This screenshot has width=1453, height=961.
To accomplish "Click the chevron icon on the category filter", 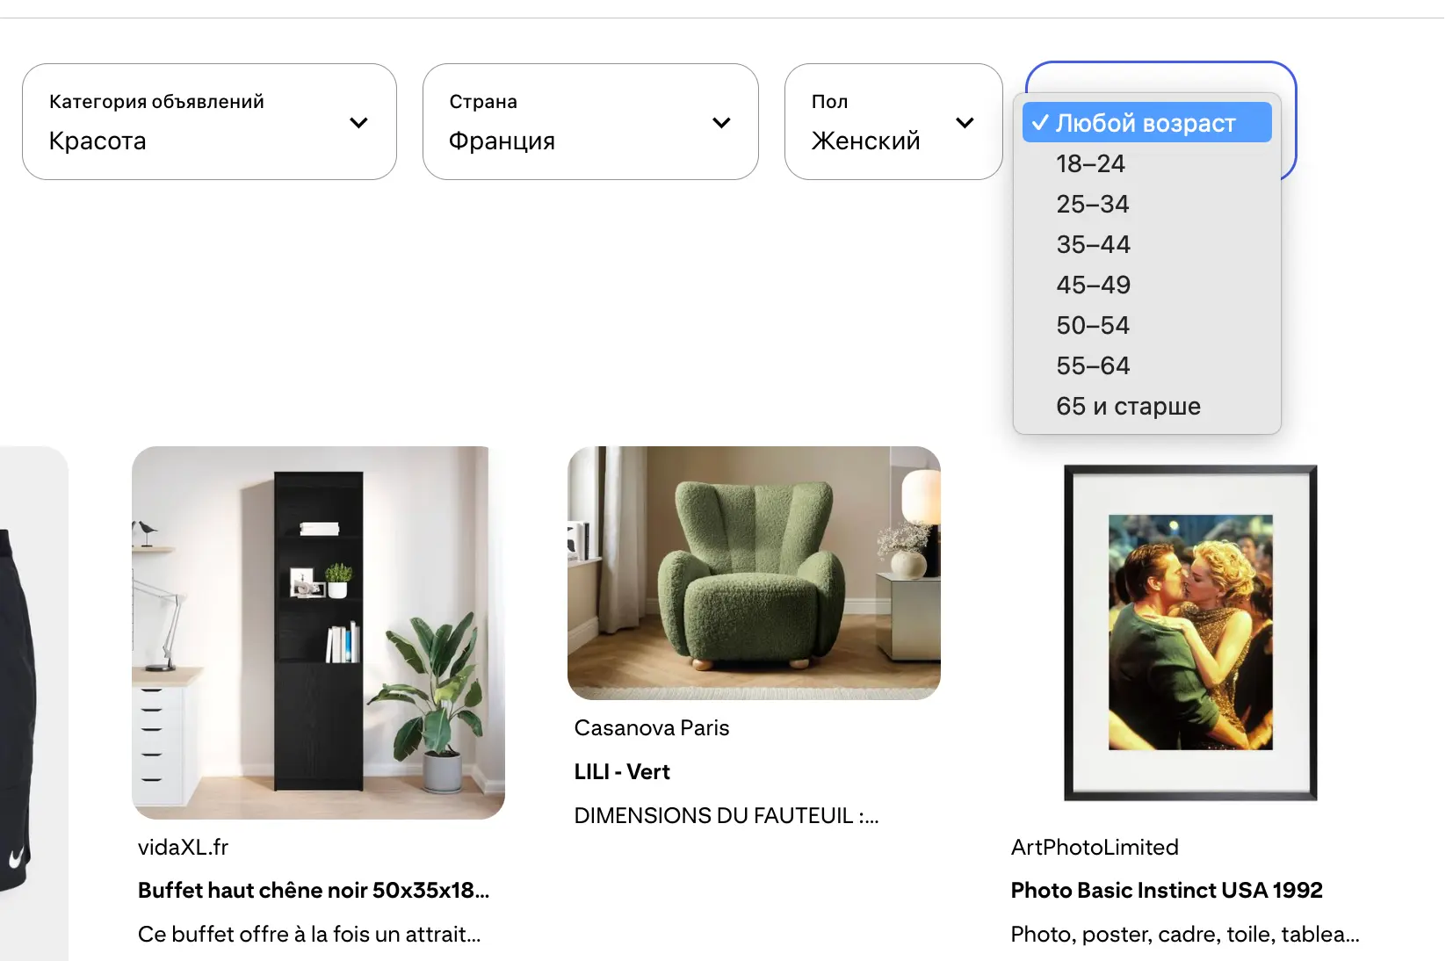I will click(358, 123).
